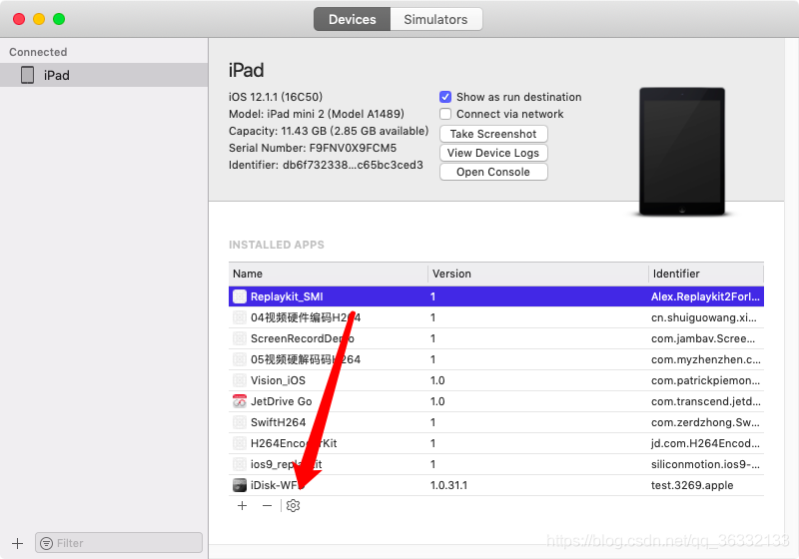Click identifier com.jambav.Scree...
The image size is (799, 559).
pyautogui.click(x=703, y=338)
